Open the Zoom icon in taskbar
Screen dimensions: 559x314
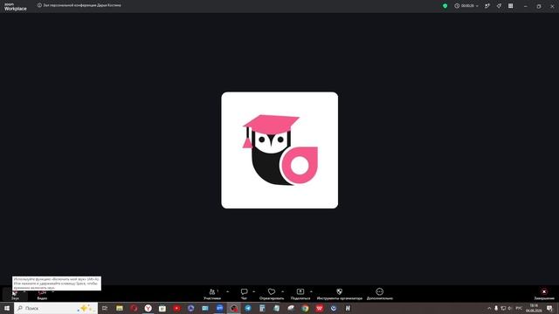pos(219,308)
